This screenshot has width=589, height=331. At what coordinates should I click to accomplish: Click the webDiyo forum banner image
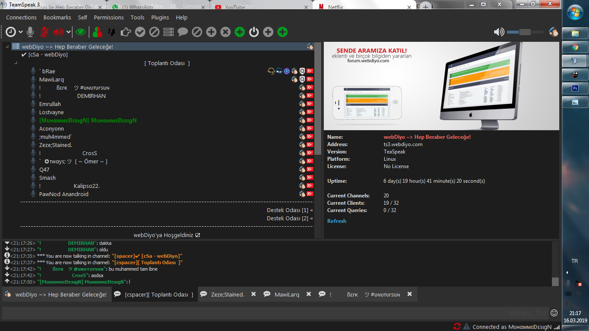pyautogui.click(x=442, y=86)
